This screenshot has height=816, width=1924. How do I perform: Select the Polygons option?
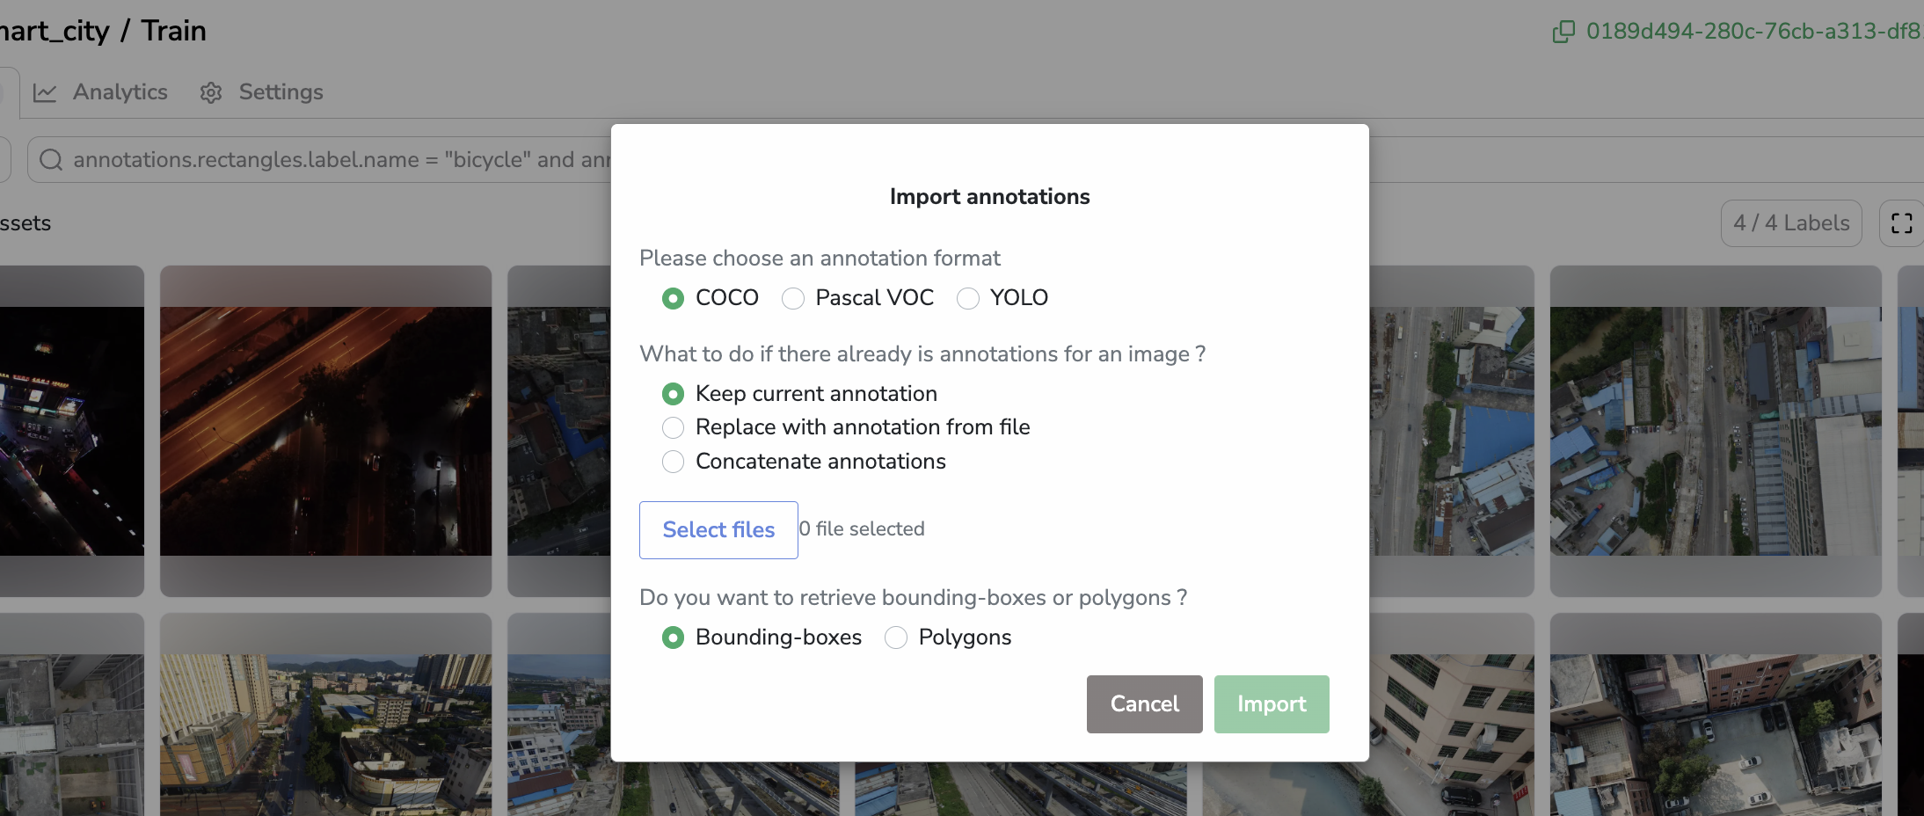click(x=896, y=637)
